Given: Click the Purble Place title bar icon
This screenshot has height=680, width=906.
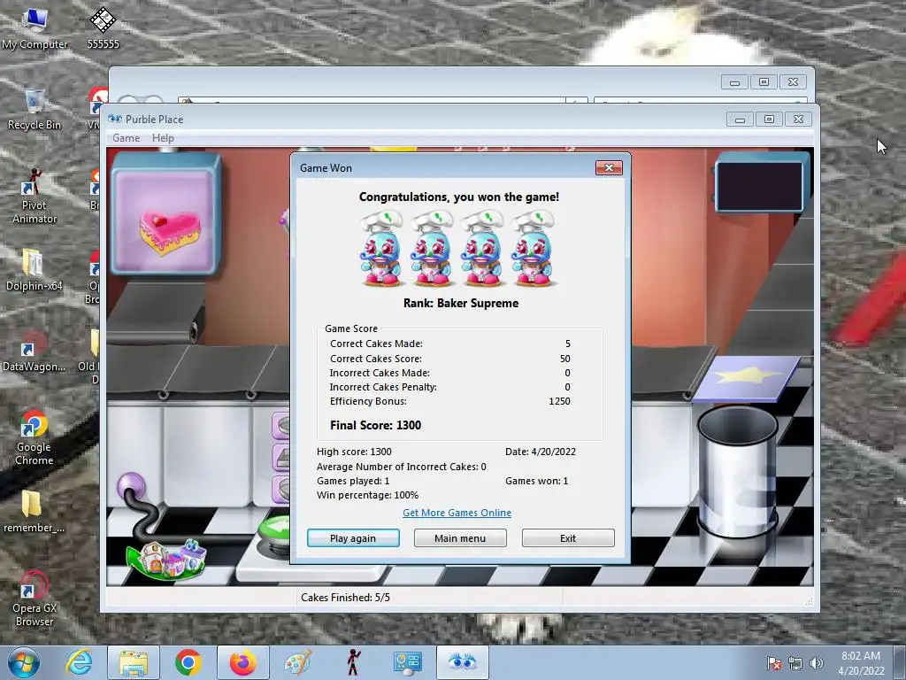Looking at the screenshot, I should pos(115,120).
